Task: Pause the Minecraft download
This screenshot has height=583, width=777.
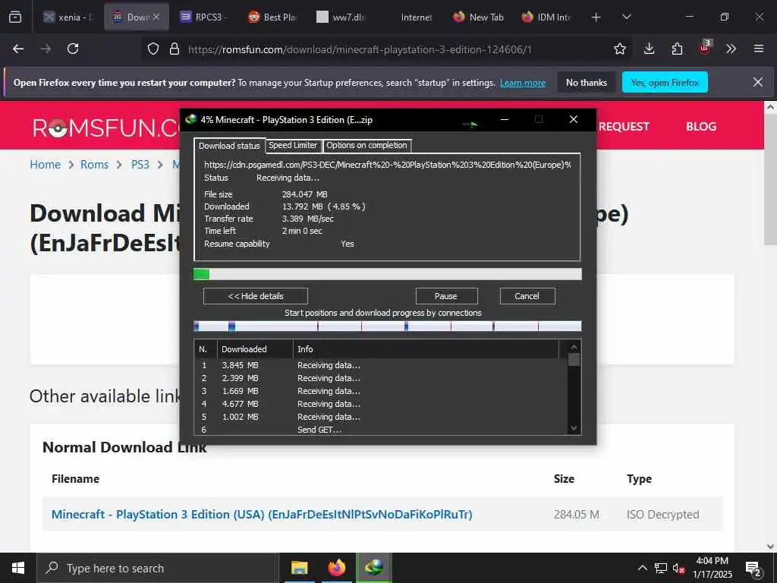Action: (x=446, y=297)
